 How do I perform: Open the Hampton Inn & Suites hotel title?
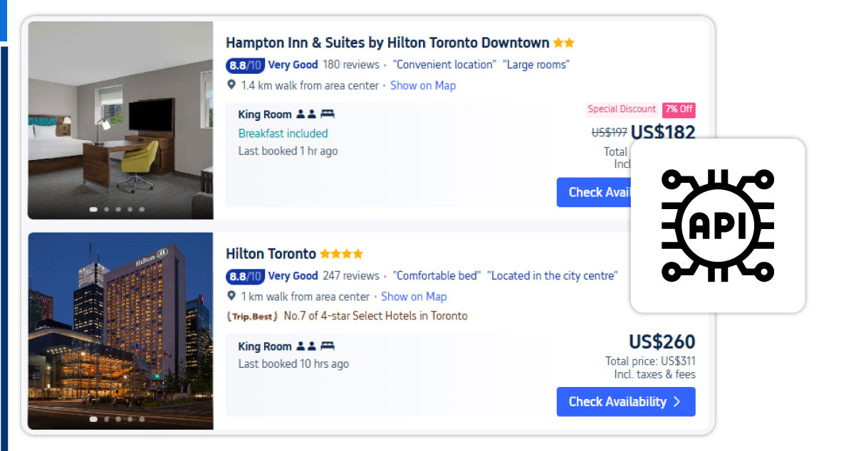387,43
